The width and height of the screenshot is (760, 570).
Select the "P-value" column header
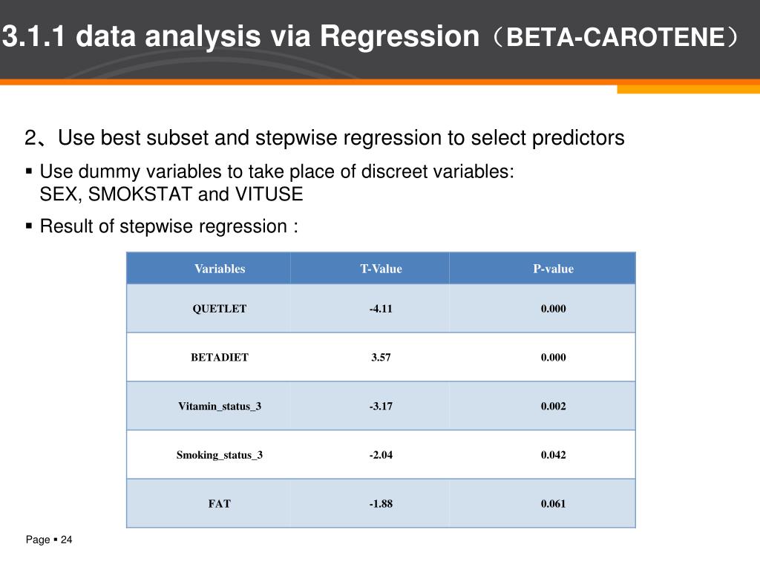coord(553,269)
